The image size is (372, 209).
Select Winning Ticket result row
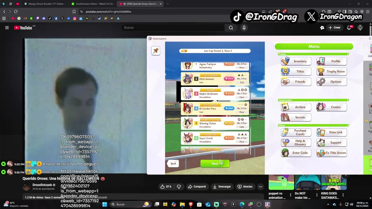click(x=215, y=123)
